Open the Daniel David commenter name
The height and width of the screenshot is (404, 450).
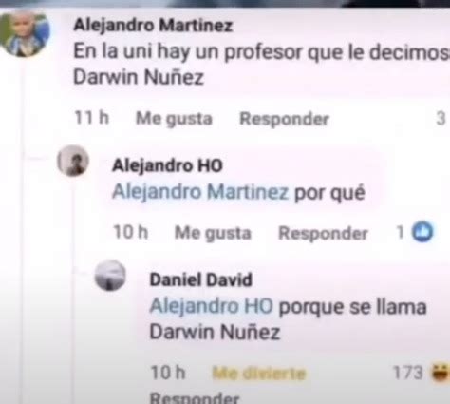pos(201,279)
